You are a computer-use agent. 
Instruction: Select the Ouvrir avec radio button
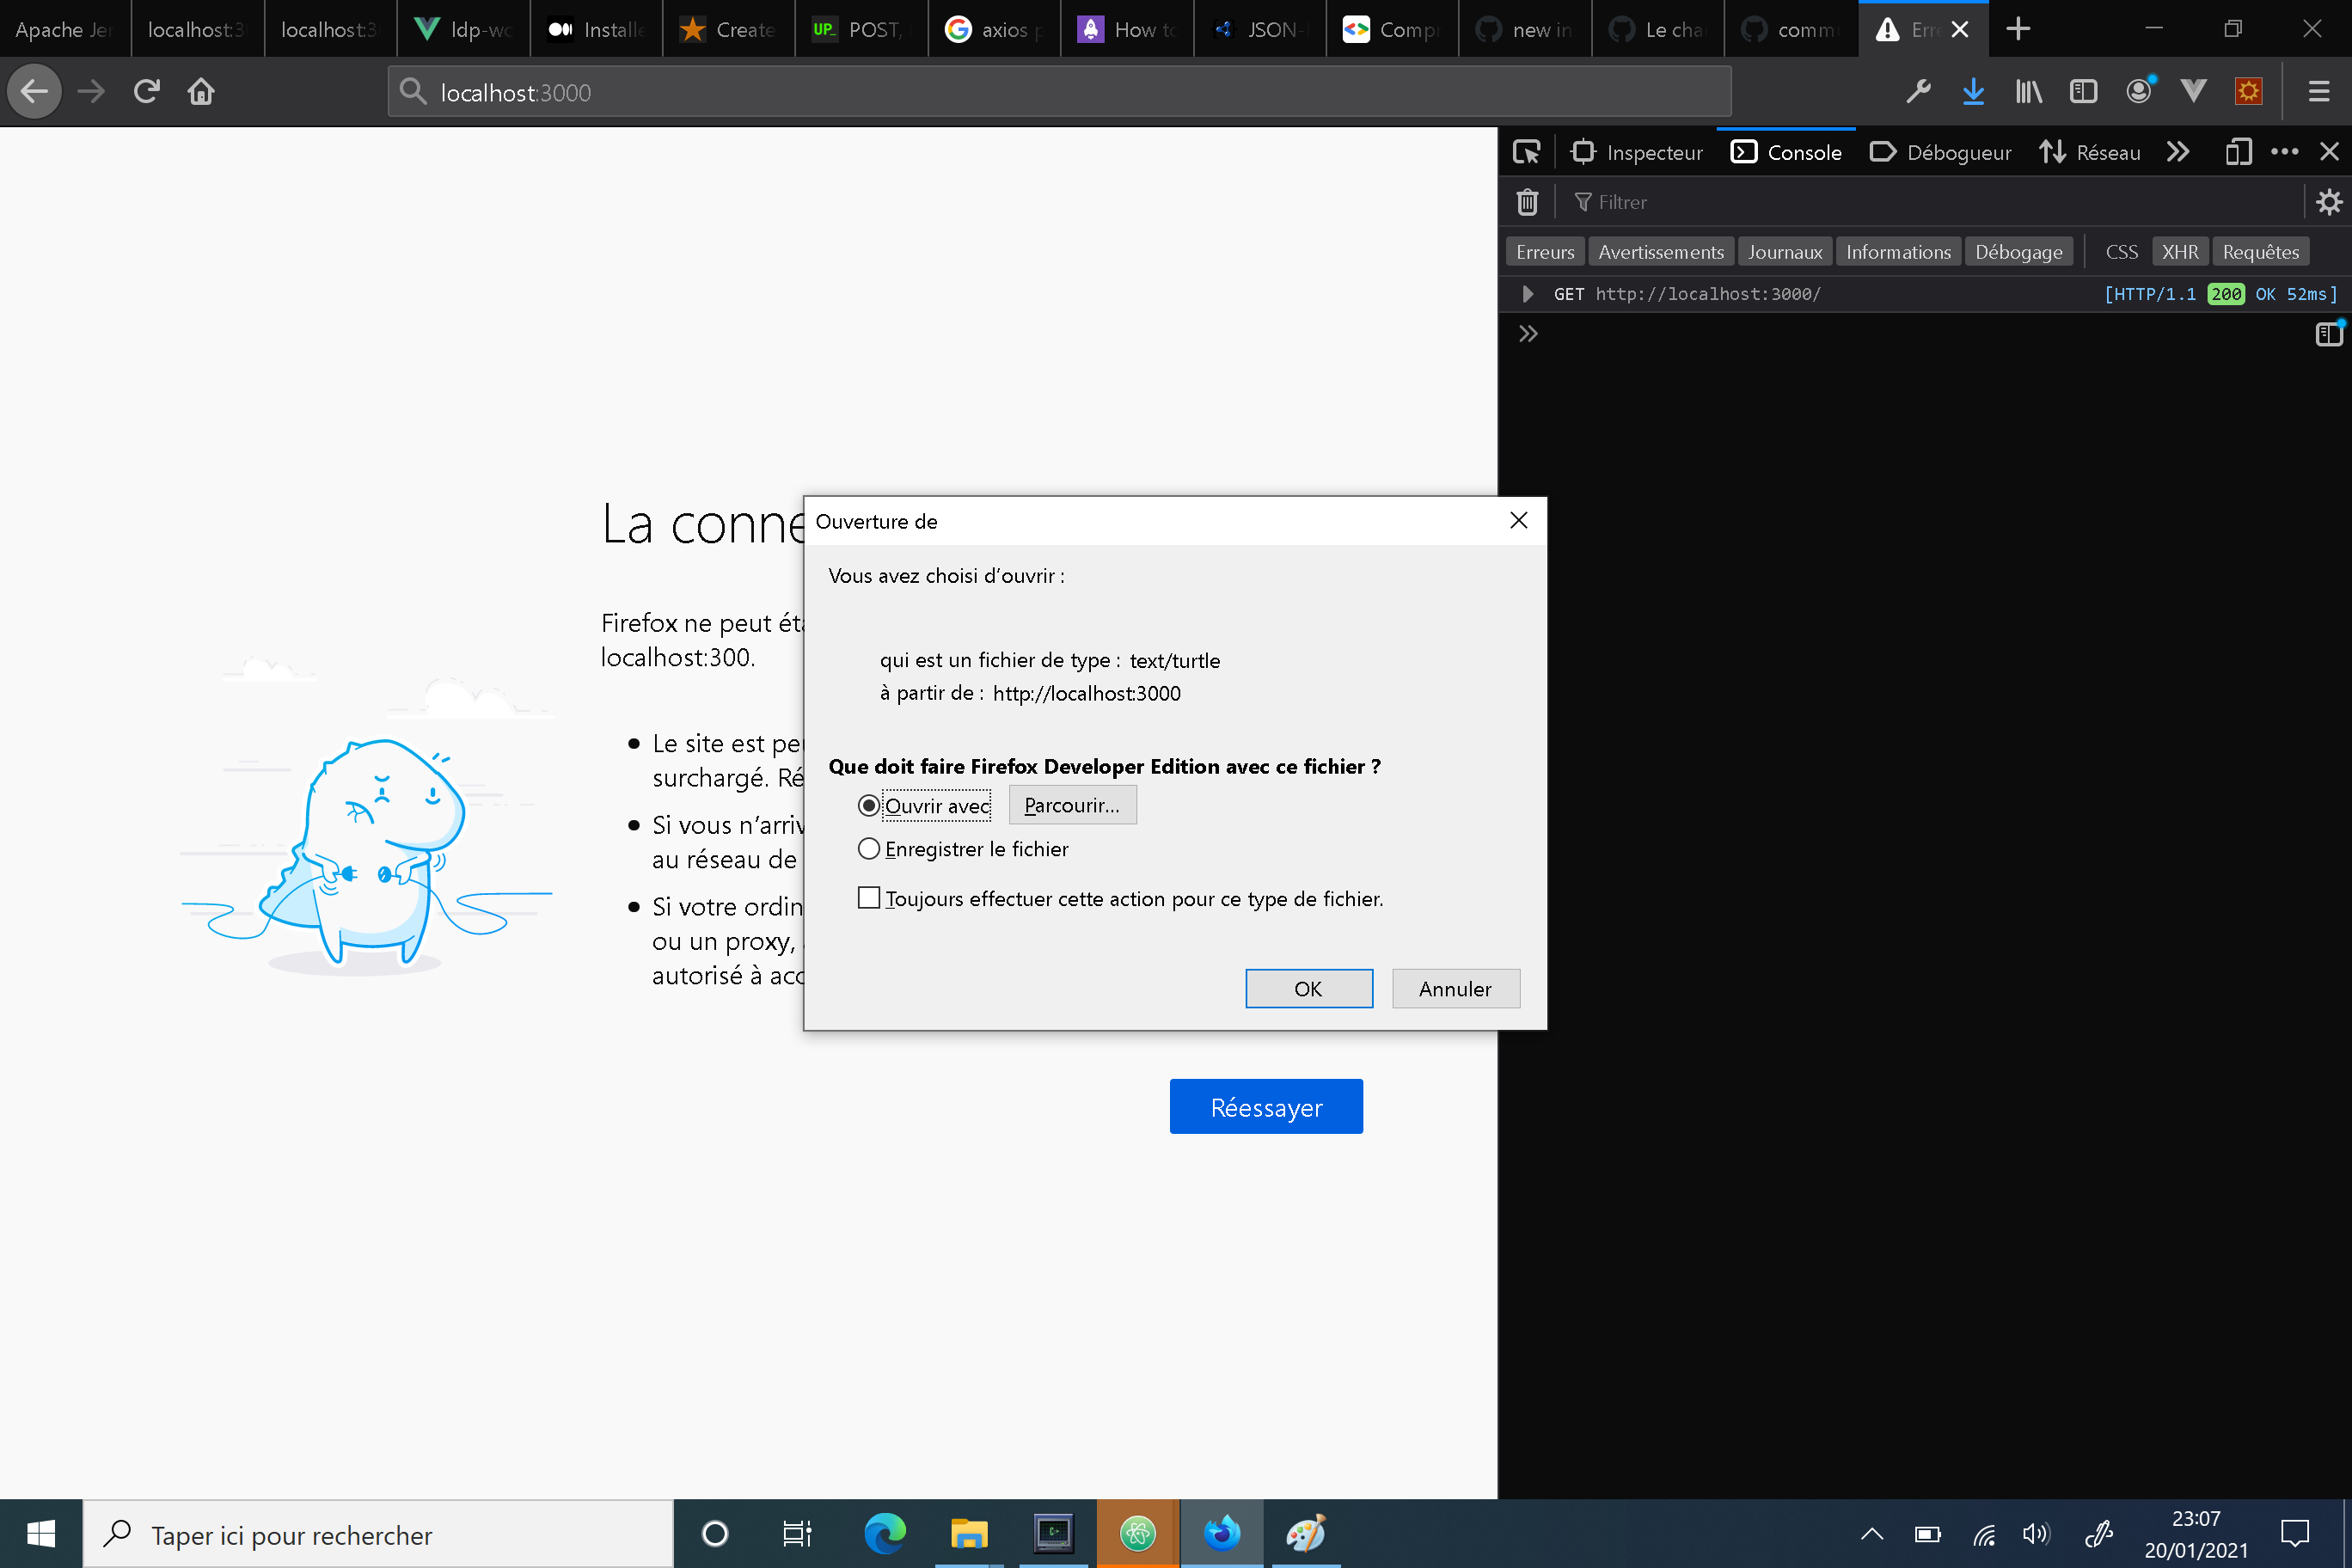(868, 805)
